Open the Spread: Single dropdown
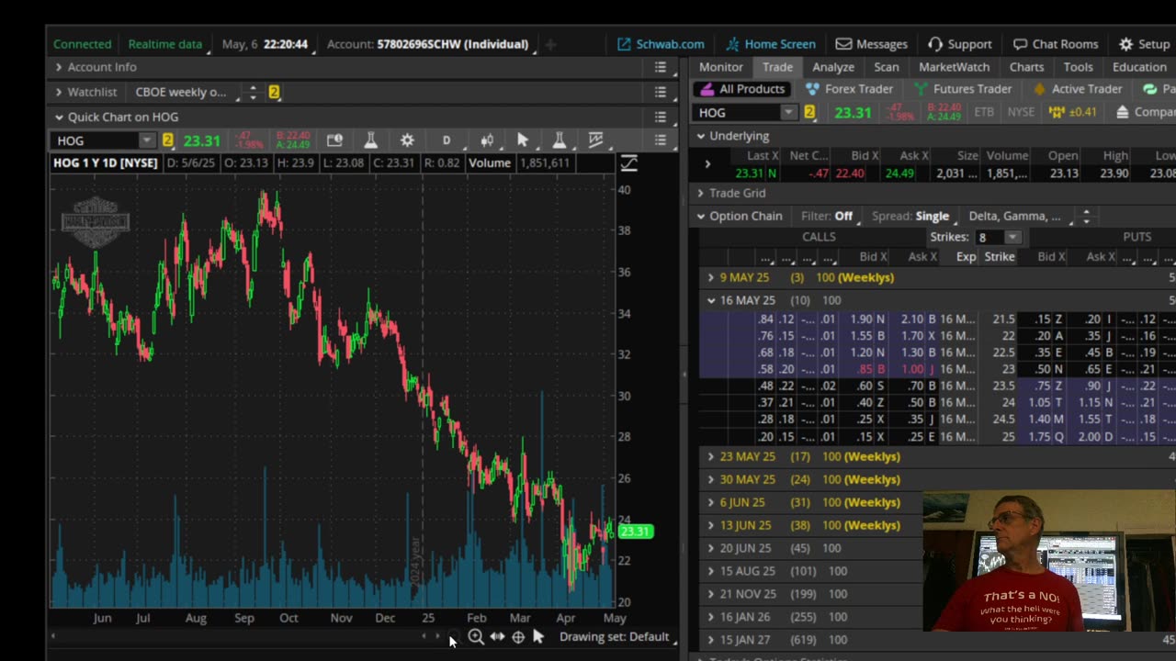 [x=911, y=217]
